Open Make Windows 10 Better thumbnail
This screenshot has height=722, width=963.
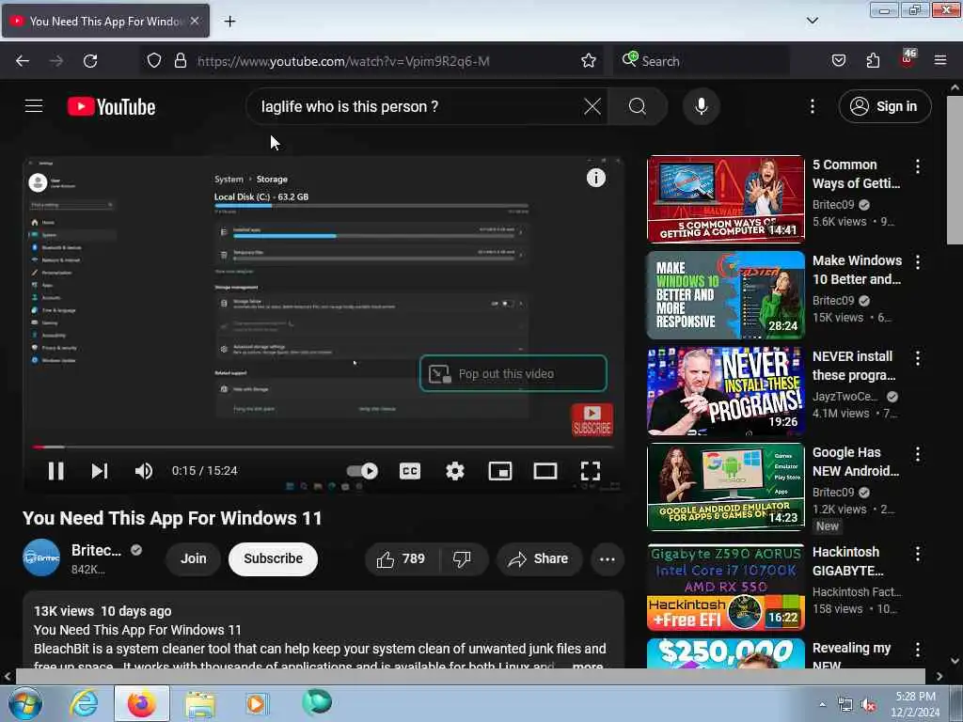tap(725, 295)
